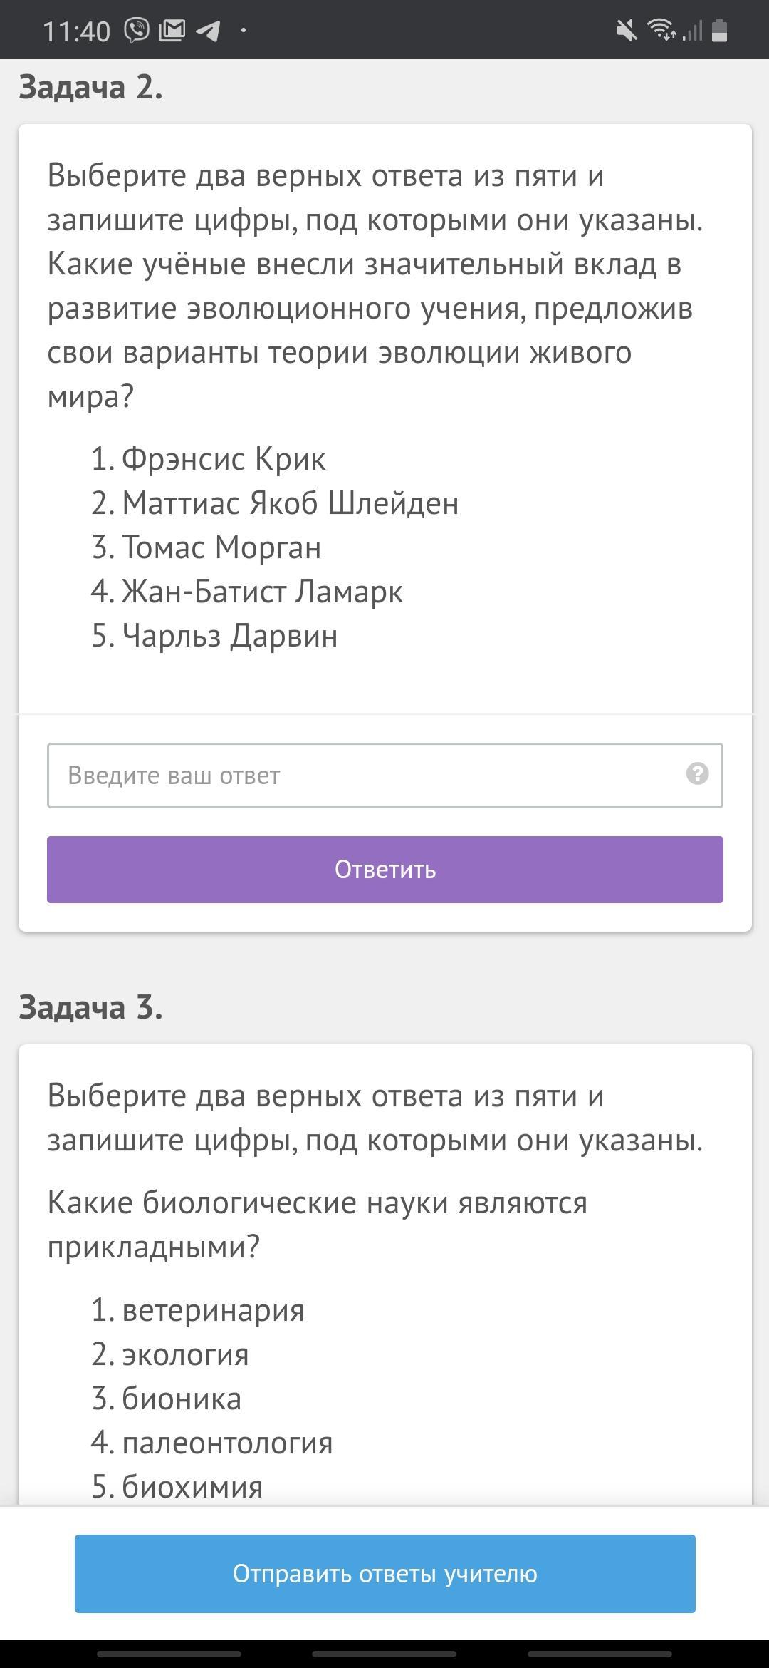Tap option 'Томас Морган'
The image size is (769, 1668).
tap(221, 547)
